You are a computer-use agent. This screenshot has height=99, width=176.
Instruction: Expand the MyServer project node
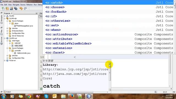5,61
